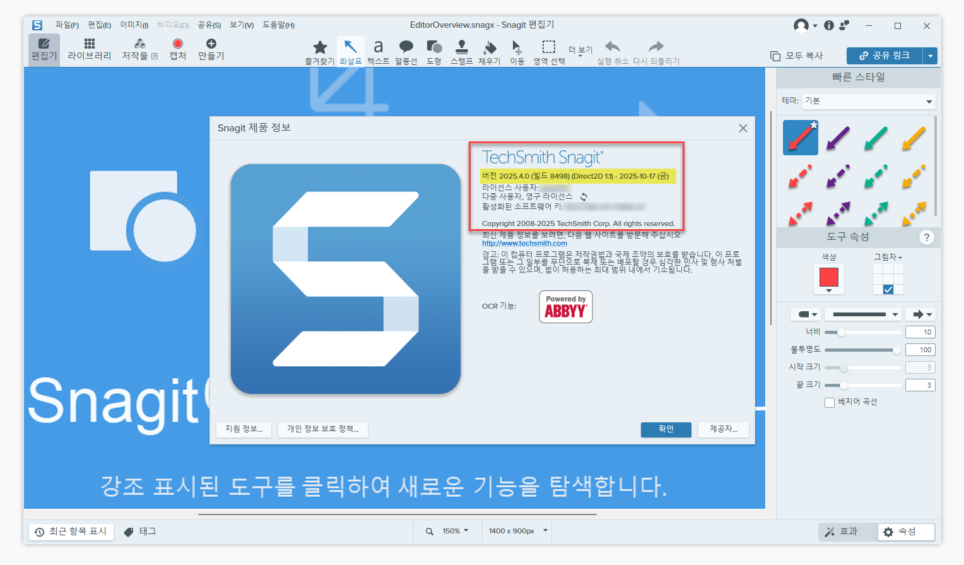This screenshot has width=964, height=565.
Task: Close the Snagit product info dialog
Action: [x=743, y=128]
